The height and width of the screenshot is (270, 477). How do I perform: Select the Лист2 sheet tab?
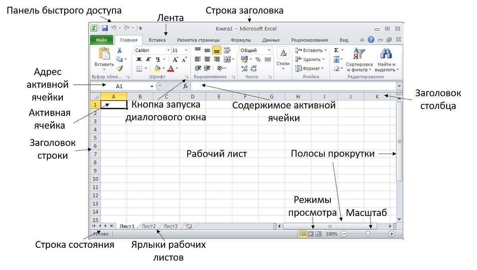click(x=149, y=226)
